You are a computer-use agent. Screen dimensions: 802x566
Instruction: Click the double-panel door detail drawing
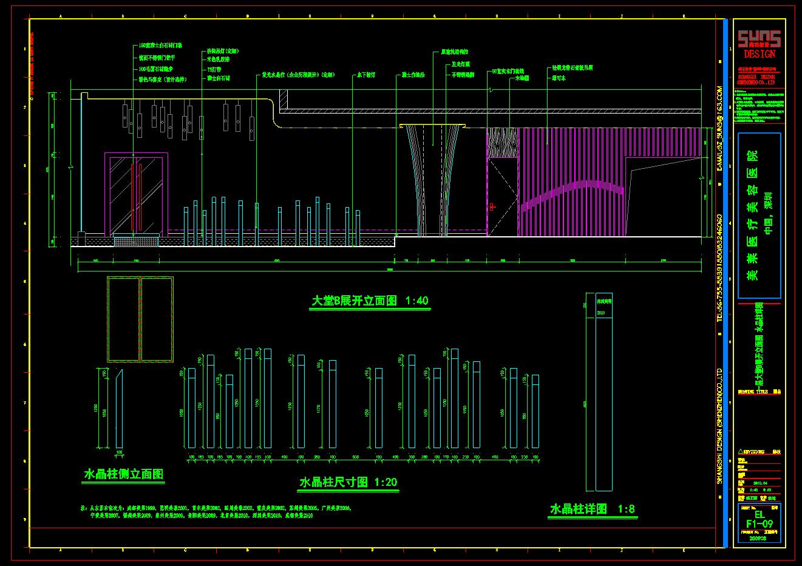click(140, 319)
